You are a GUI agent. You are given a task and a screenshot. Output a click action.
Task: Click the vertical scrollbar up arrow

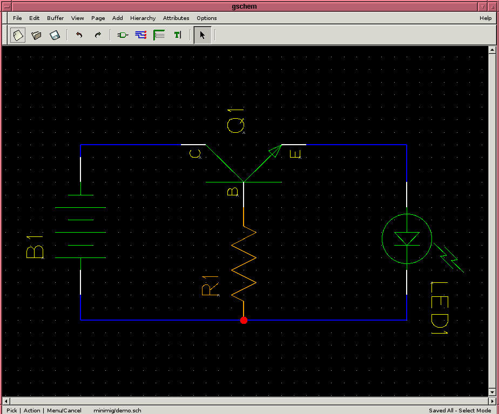pos(491,50)
